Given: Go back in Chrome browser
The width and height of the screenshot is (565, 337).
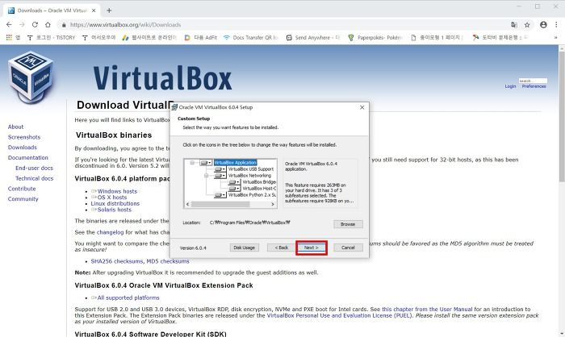Looking at the screenshot, I should click(9, 24).
